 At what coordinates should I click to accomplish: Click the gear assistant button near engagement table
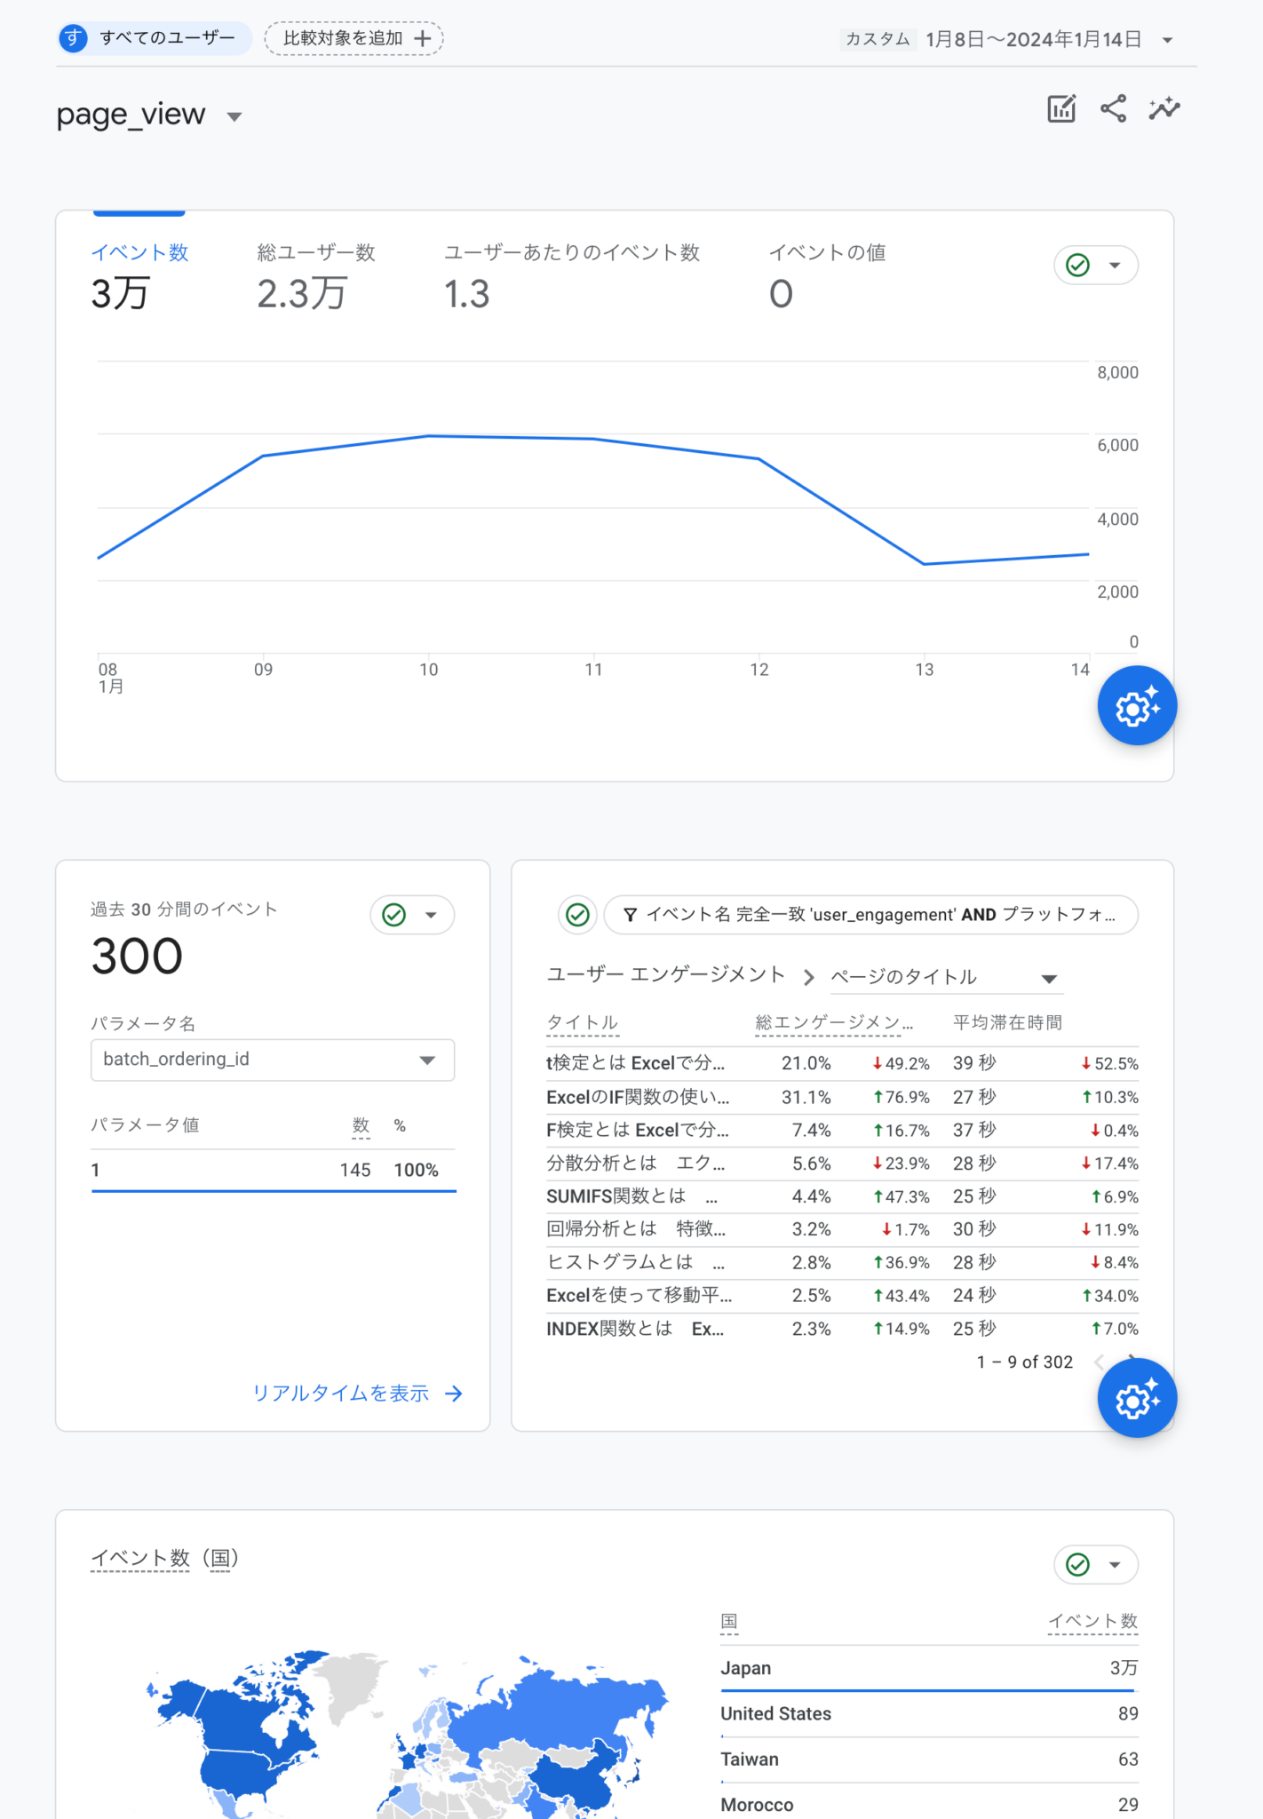1136,1398
